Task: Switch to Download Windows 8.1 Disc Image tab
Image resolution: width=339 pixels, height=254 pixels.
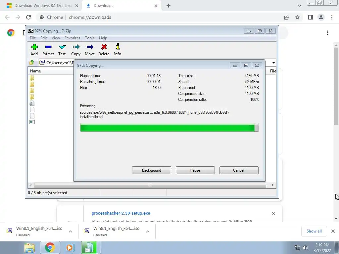Action: [x=43, y=6]
